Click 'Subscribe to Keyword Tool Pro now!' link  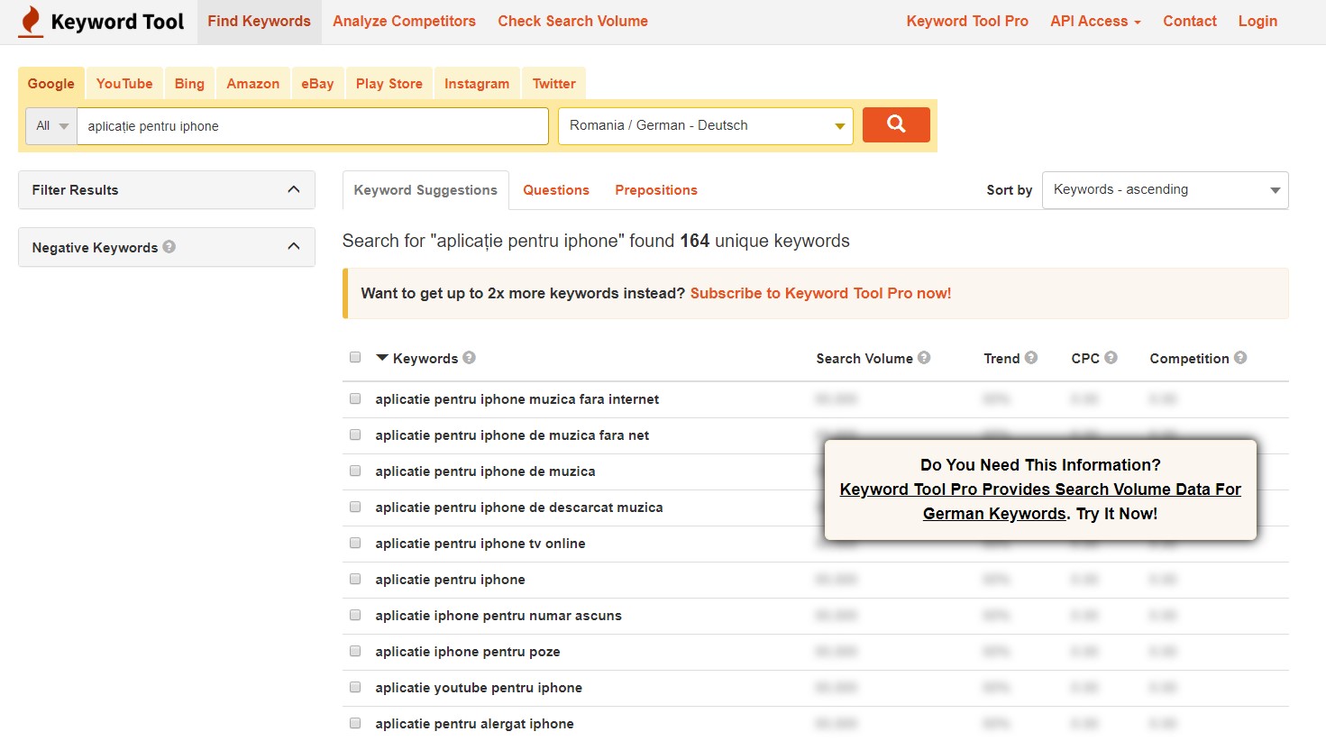820,293
